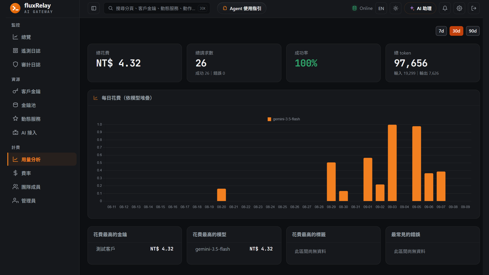Open 總覽 overview in sidebar
The height and width of the screenshot is (275, 489).
(x=42, y=37)
